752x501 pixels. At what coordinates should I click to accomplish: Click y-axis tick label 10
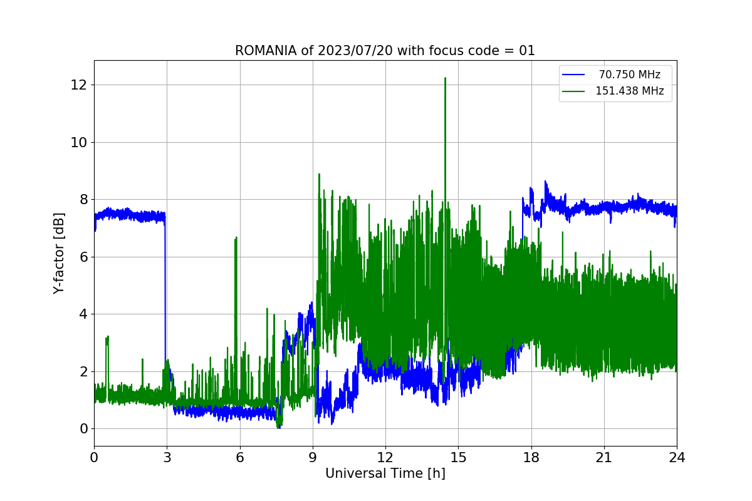[x=80, y=142]
